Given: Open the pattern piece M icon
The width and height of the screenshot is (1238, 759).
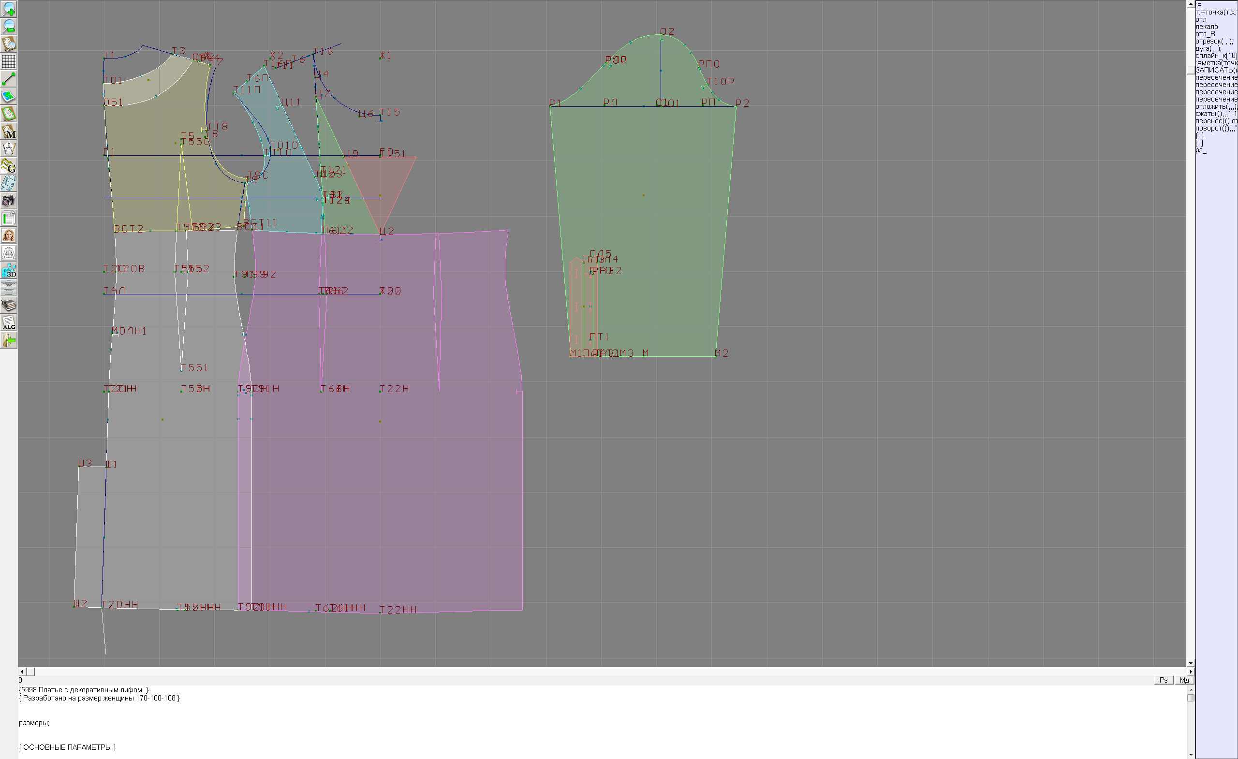Looking at the screenshot, I should click(x=9, y=131).
